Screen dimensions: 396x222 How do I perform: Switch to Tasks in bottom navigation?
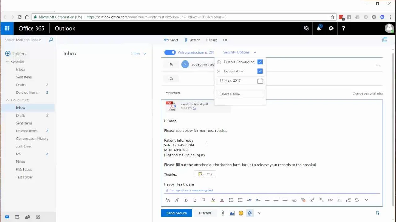[38, 217]
